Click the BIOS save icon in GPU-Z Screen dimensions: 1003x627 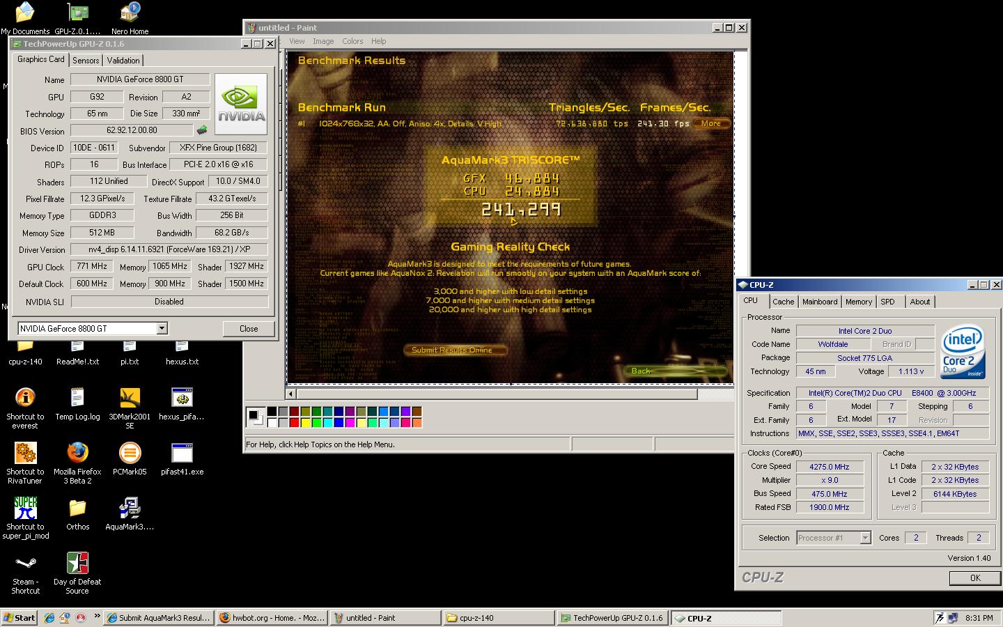tap(202, 130)
